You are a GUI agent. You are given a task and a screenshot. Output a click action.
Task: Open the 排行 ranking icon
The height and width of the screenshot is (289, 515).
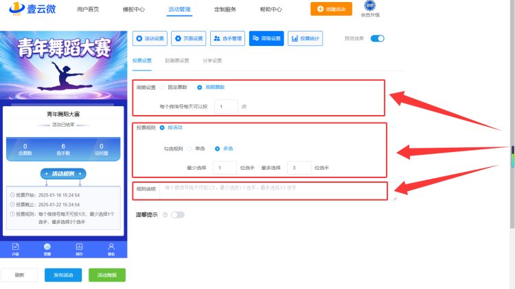[79, 249]
